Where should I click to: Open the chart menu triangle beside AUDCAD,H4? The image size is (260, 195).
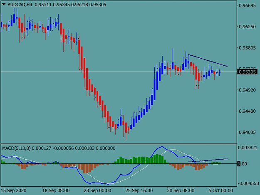click(4, 5)
